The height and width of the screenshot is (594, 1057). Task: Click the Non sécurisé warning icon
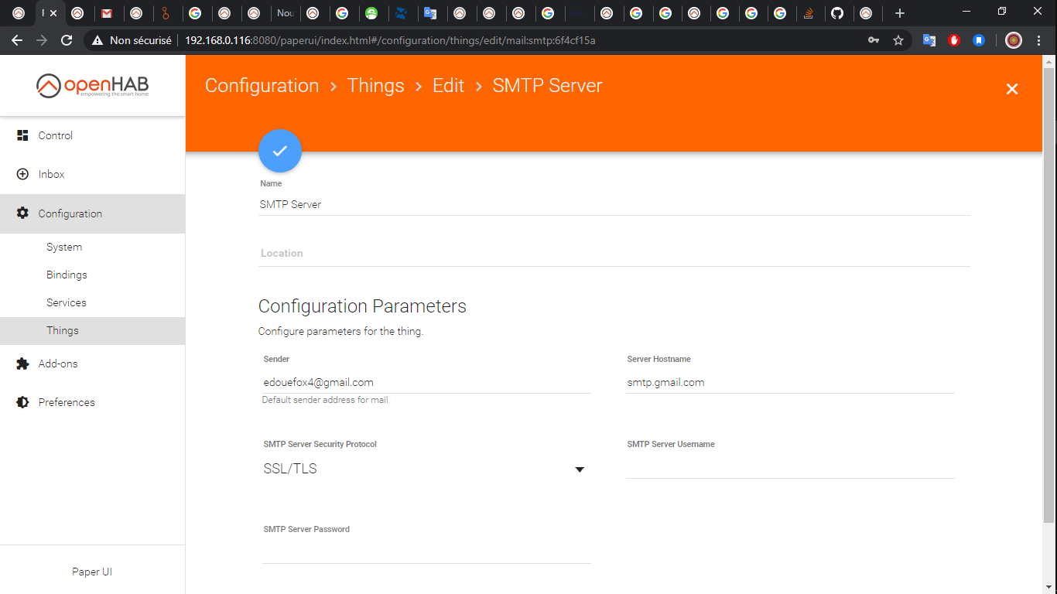point(97,40)
